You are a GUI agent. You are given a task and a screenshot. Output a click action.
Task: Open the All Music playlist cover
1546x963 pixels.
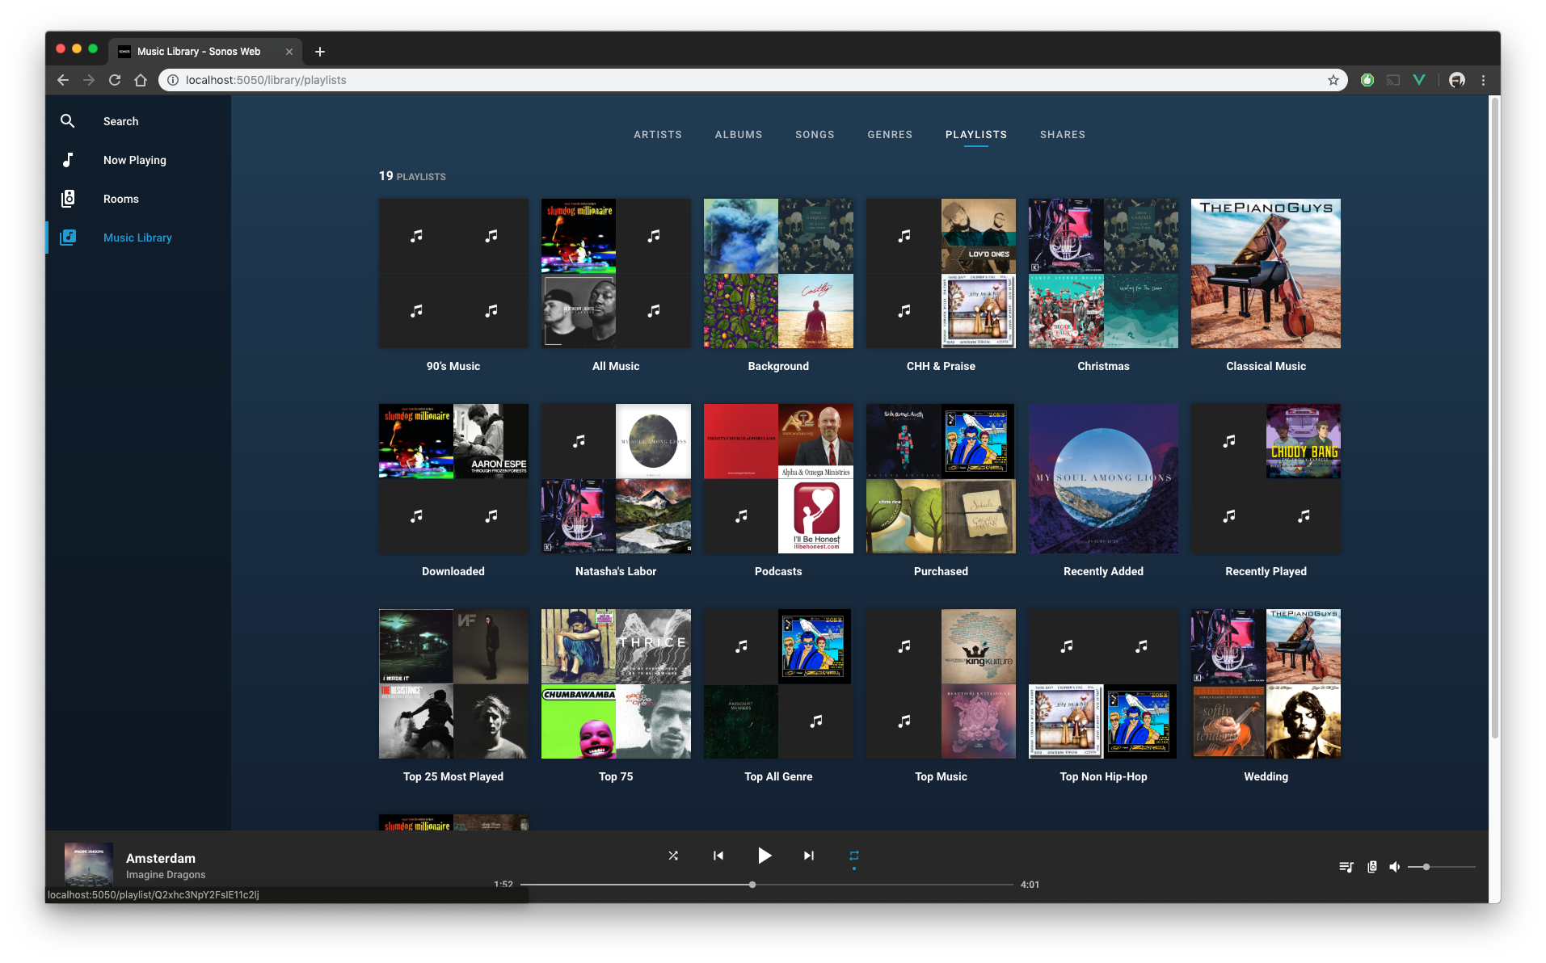coord(616,273)
